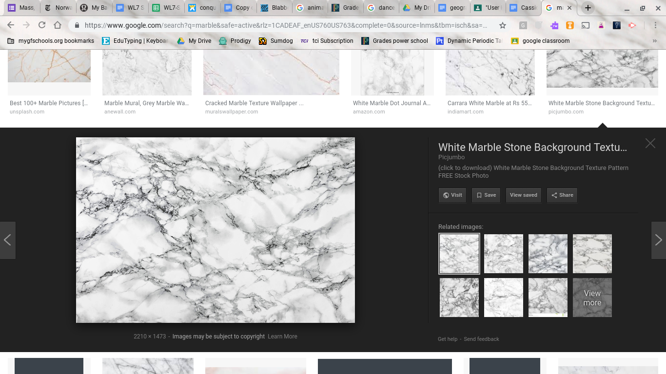Click the picjumbo.com source text
This screenshot has height=374, width=666.
566,112
